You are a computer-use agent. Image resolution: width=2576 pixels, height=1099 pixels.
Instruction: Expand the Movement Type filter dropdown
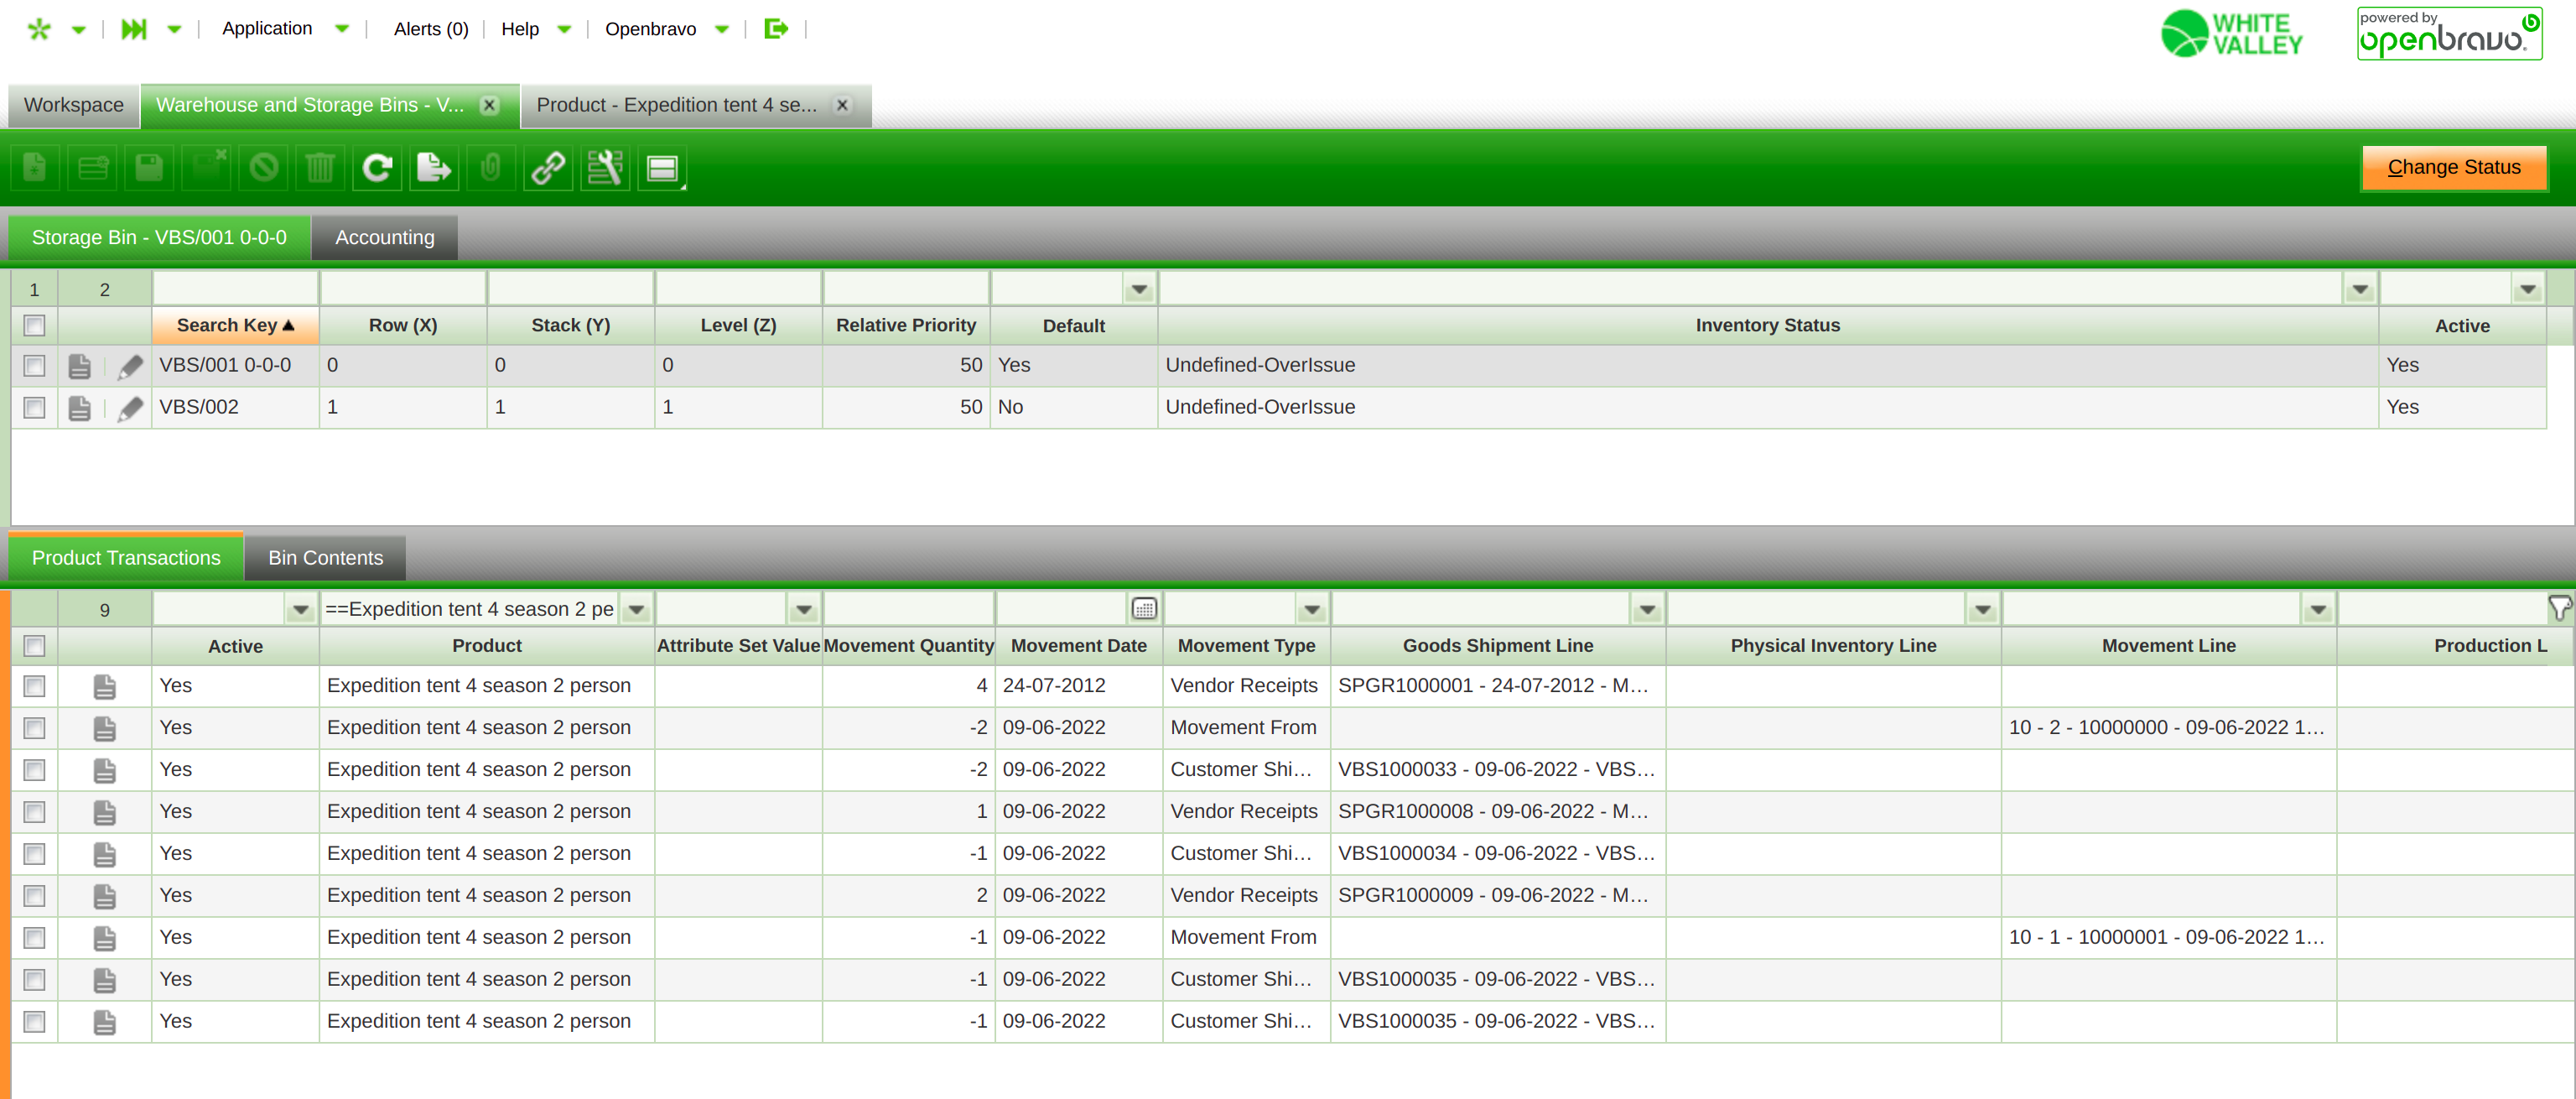[1312, 608]
